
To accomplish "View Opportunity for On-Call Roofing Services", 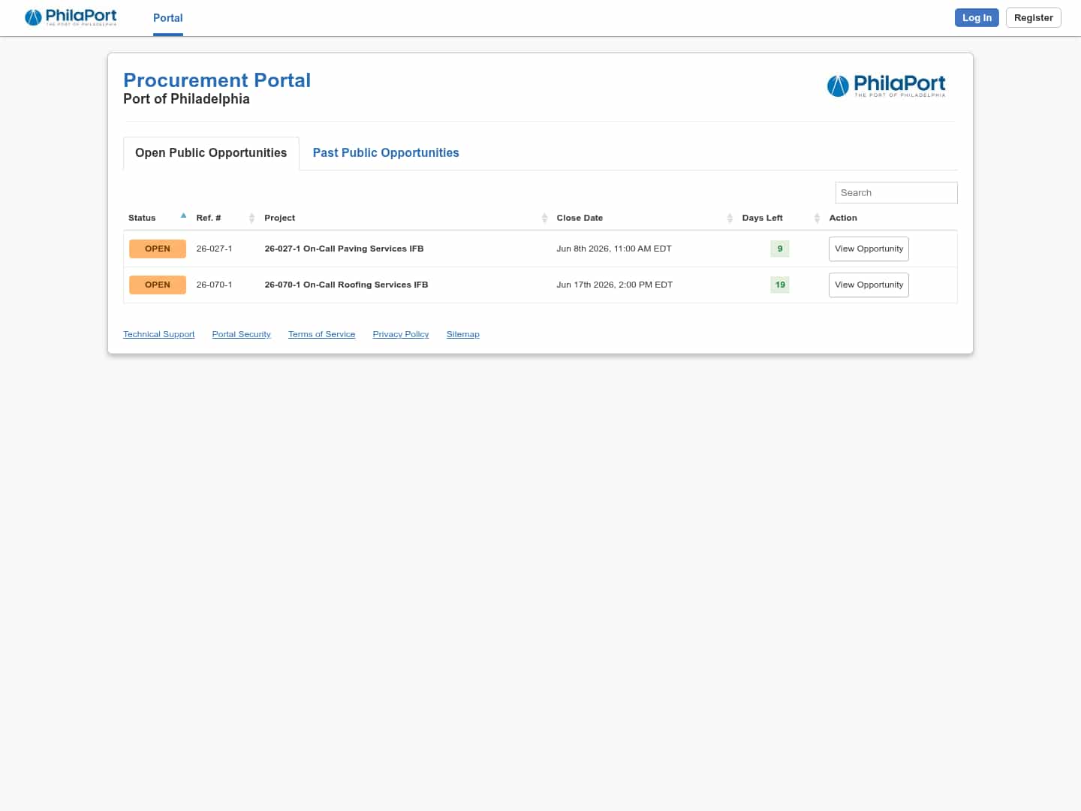I will pos(869,285).
